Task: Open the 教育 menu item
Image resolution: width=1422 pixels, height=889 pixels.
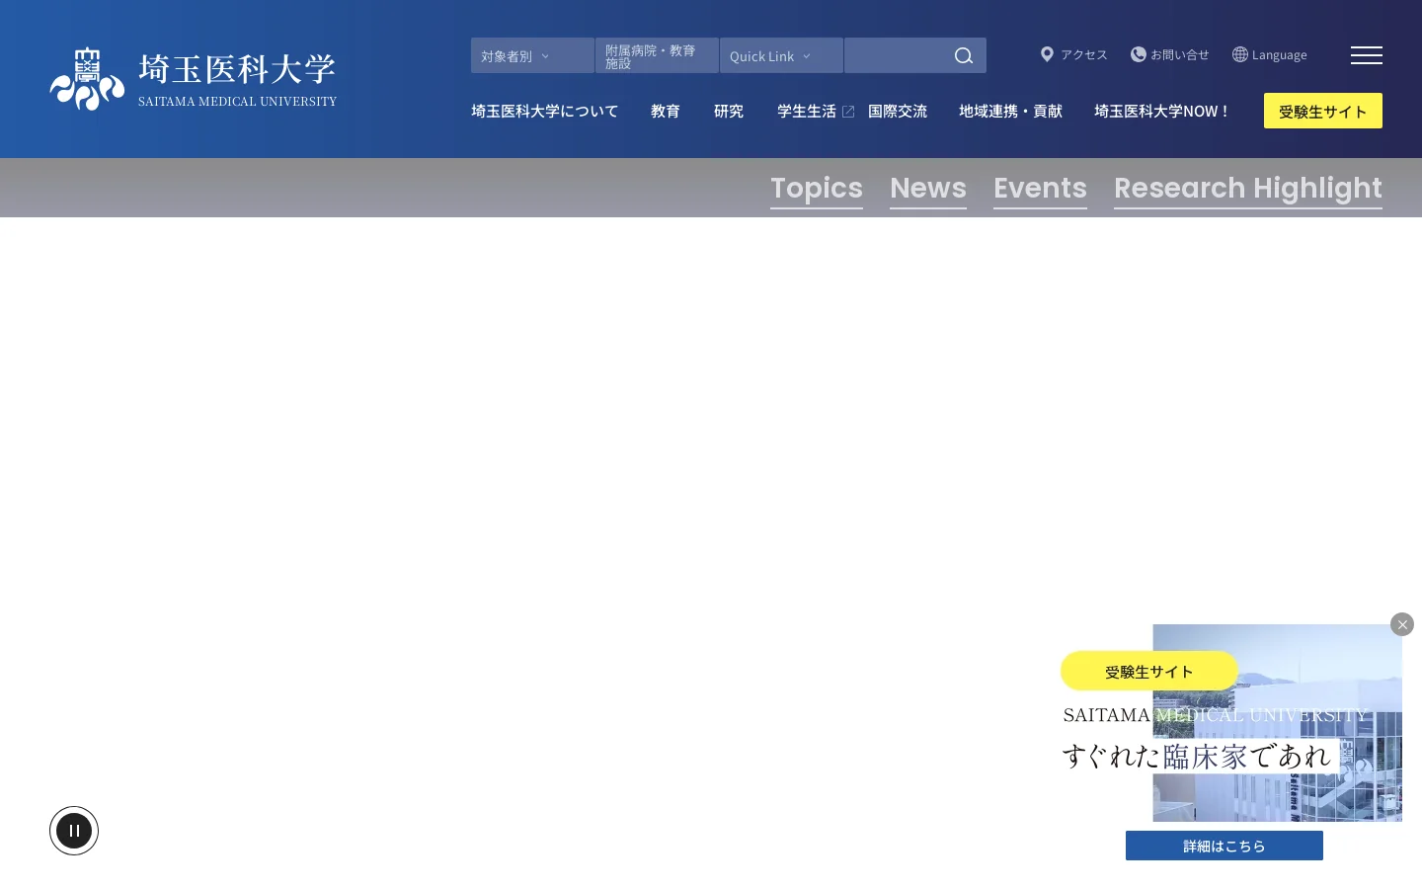Action: 666,111
